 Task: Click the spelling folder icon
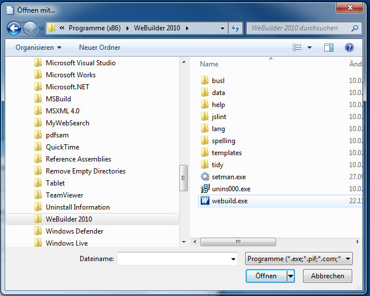click(204, 141)
